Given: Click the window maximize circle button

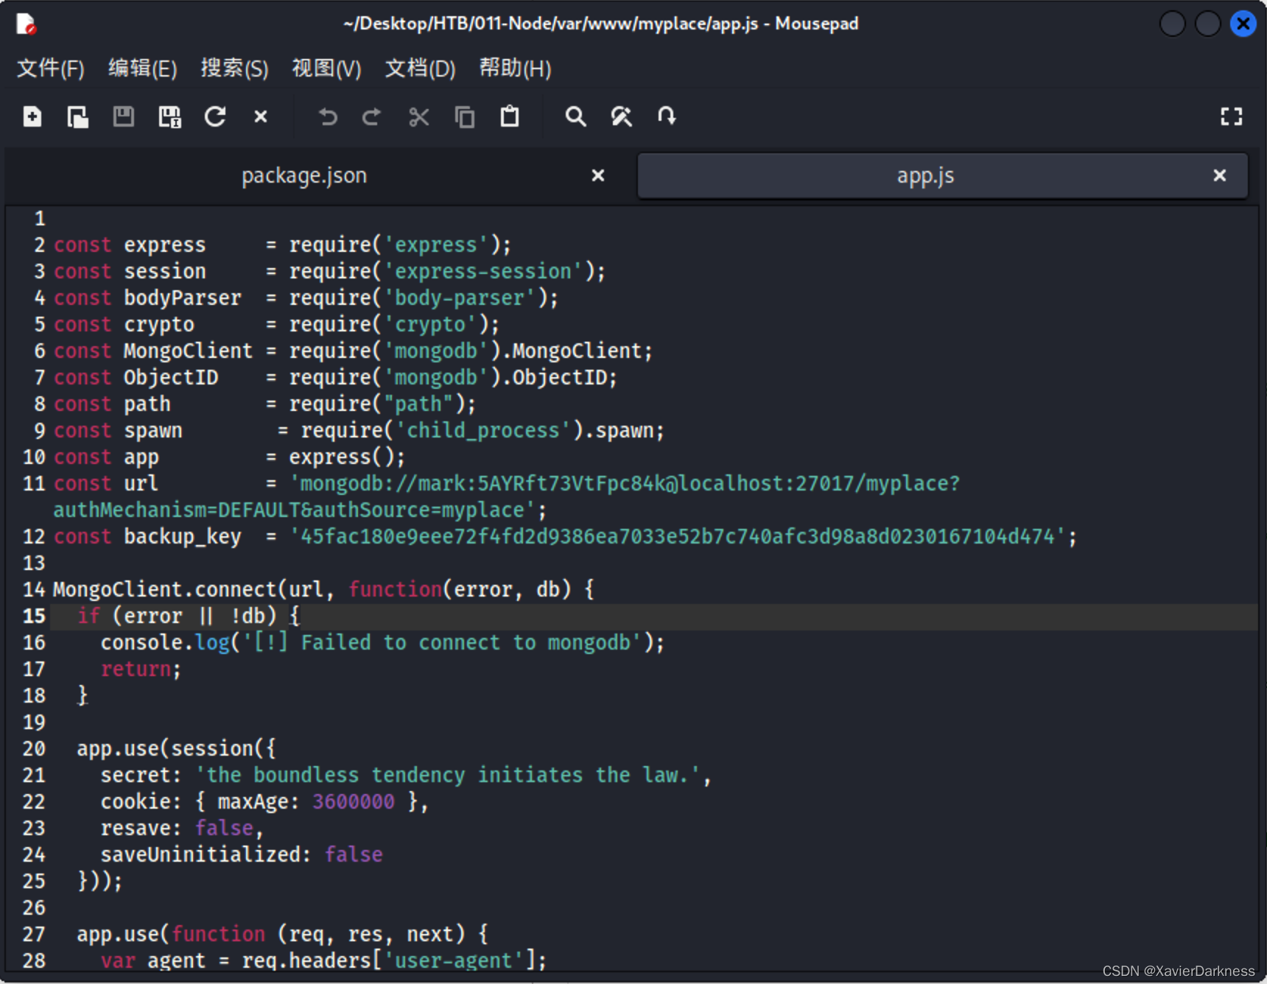Looking at the screenshot, I should pyautogui.click(x=1208, y=24).
